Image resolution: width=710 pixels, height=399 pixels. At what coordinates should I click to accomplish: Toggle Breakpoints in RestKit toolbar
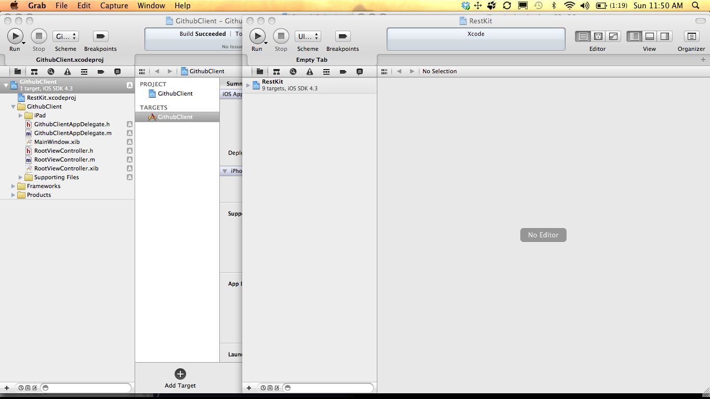pyautogui.click(x=343, y=36)
